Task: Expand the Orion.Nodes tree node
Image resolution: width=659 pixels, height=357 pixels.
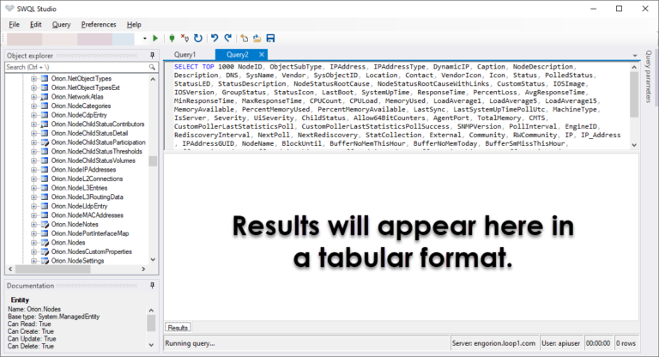Action: click(33, 243)
